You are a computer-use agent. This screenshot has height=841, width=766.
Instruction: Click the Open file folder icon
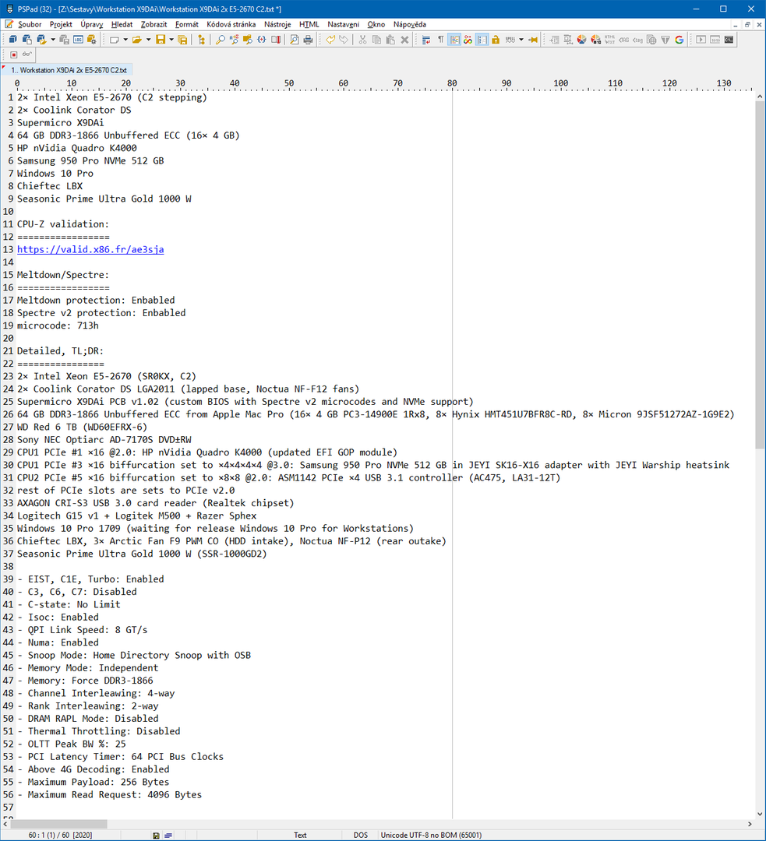coord(137,40)
